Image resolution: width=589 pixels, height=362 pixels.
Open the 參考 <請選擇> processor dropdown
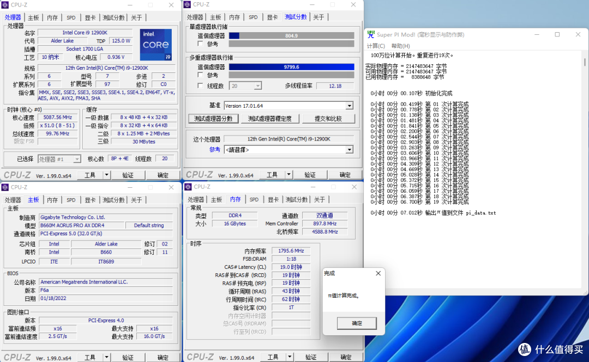[x=350, y=150]
